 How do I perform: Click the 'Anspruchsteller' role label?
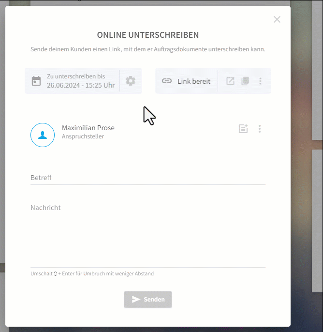83,136
